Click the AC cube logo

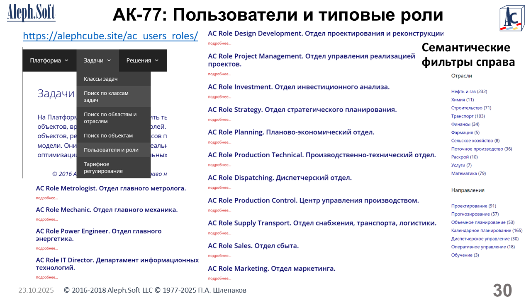[x=513, y=18]
